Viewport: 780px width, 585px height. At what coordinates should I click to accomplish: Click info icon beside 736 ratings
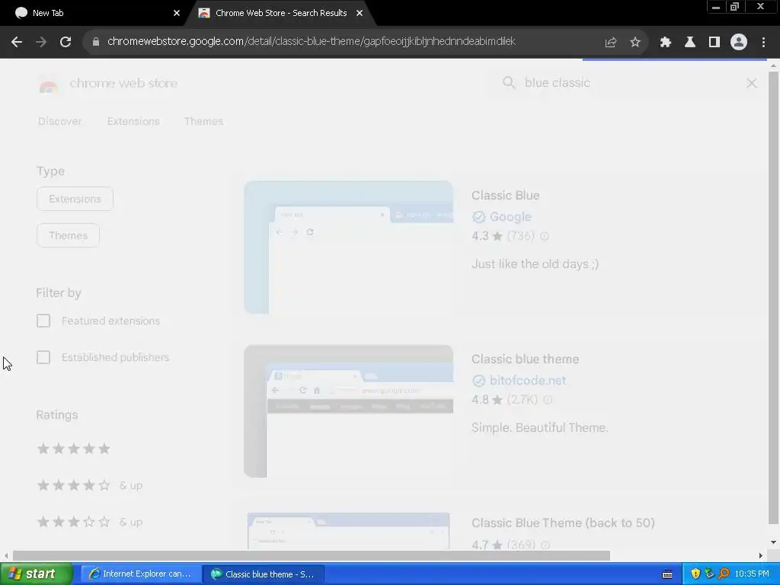545,236
